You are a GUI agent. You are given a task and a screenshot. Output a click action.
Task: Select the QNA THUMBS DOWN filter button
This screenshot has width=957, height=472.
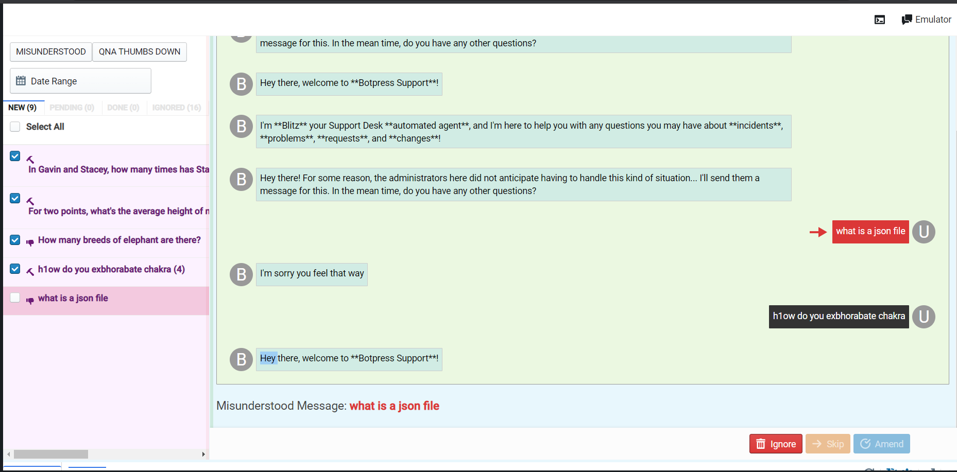point(139,52)
